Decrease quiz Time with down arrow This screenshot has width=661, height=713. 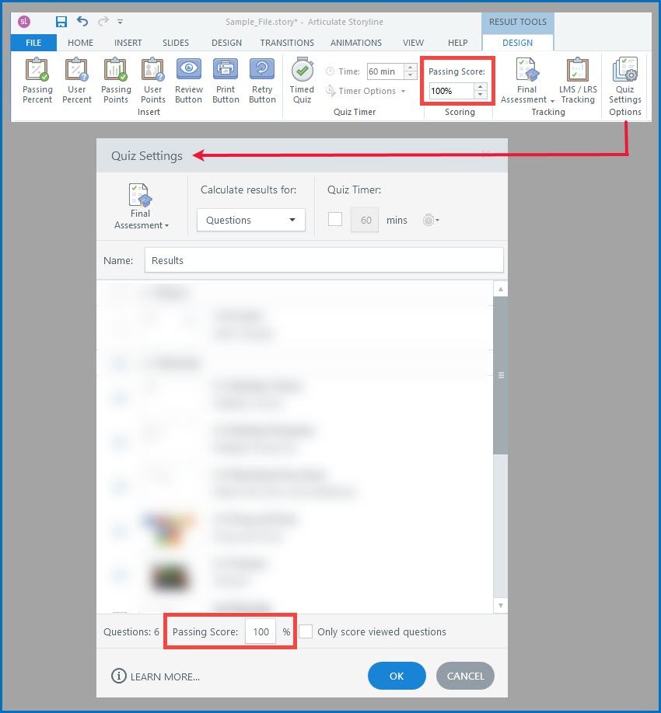pyautogui.click(x=410, y=75)
